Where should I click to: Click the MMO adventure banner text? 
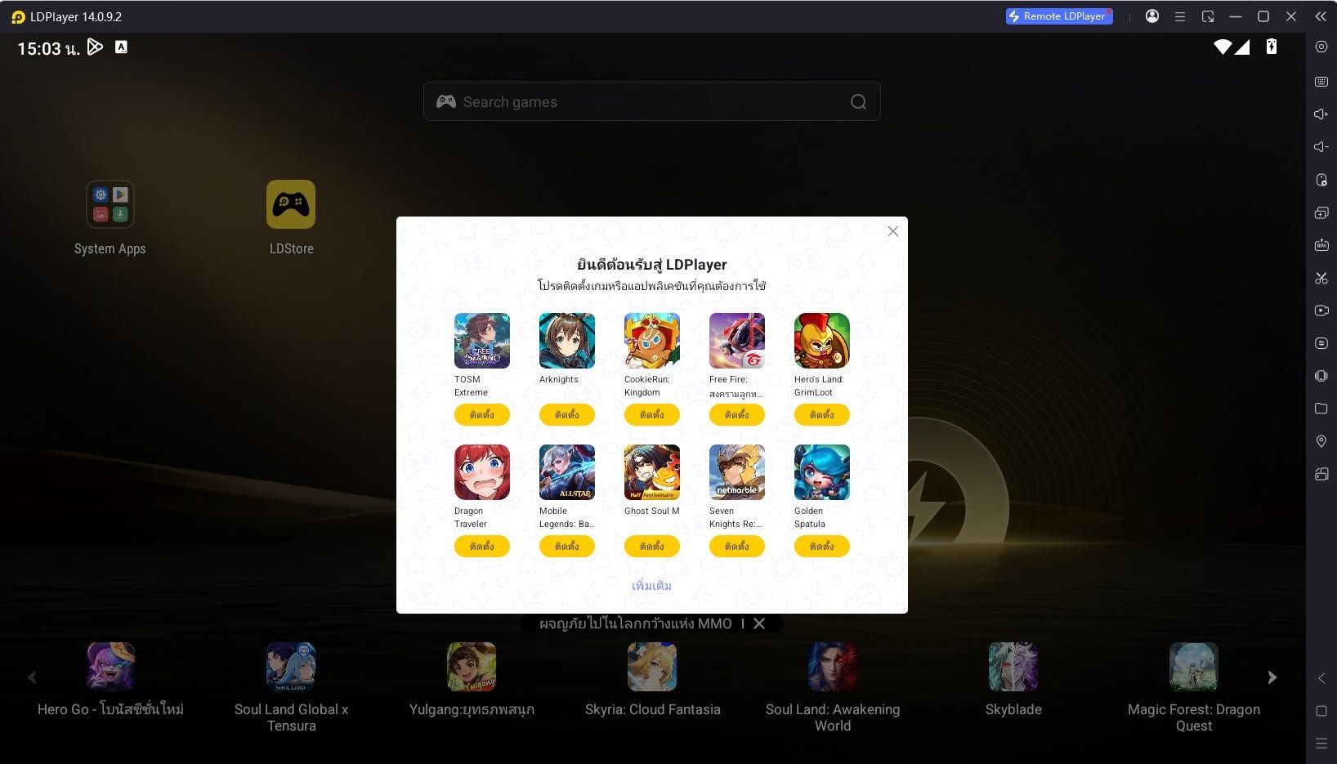pyautogui.click(x=635, y=623)
